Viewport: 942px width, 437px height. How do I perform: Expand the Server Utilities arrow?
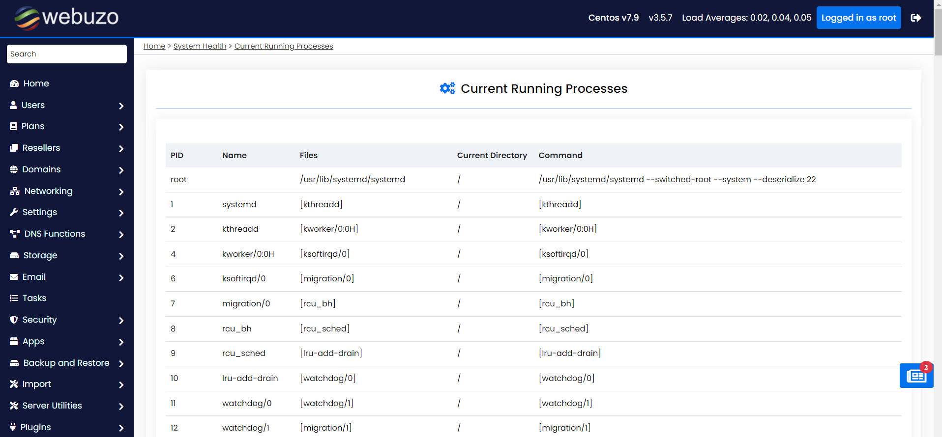[121, 406]
